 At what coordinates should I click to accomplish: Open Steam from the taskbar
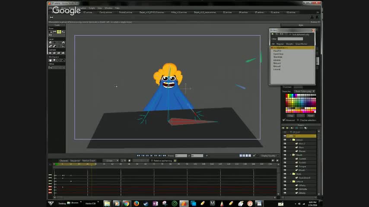pyautogui.click(x=146, y=204)
